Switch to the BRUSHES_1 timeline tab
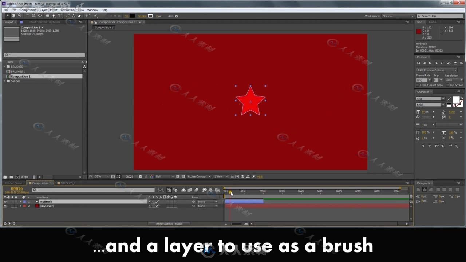Viewport: 466px width, 262px height. [x=67, y=183]
